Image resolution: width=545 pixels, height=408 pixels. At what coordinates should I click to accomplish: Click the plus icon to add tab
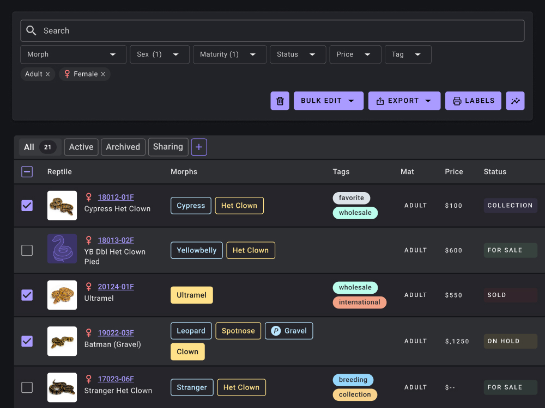[x=199, y=147]
